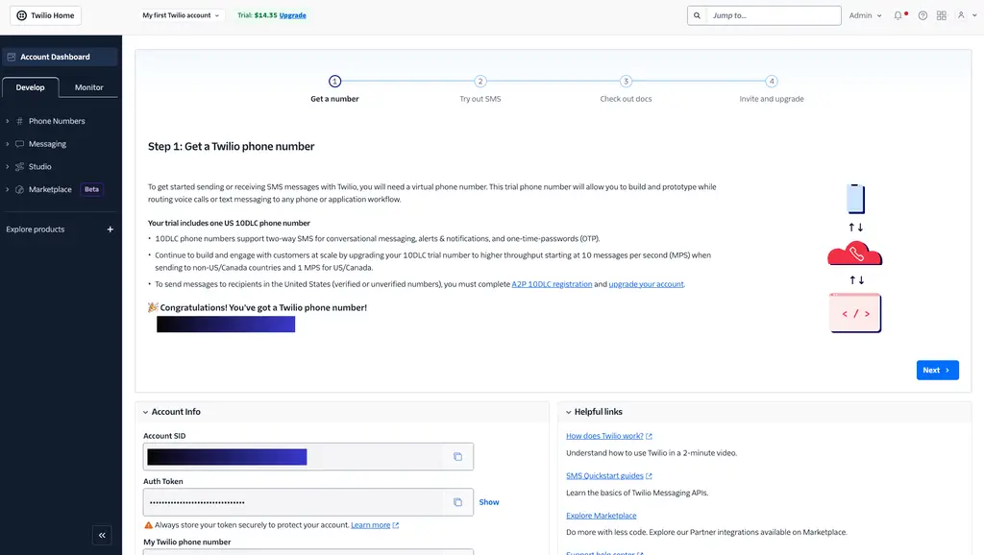Show the Auth Token
Screen dimensions: 984x555
[x=489, y=502]
